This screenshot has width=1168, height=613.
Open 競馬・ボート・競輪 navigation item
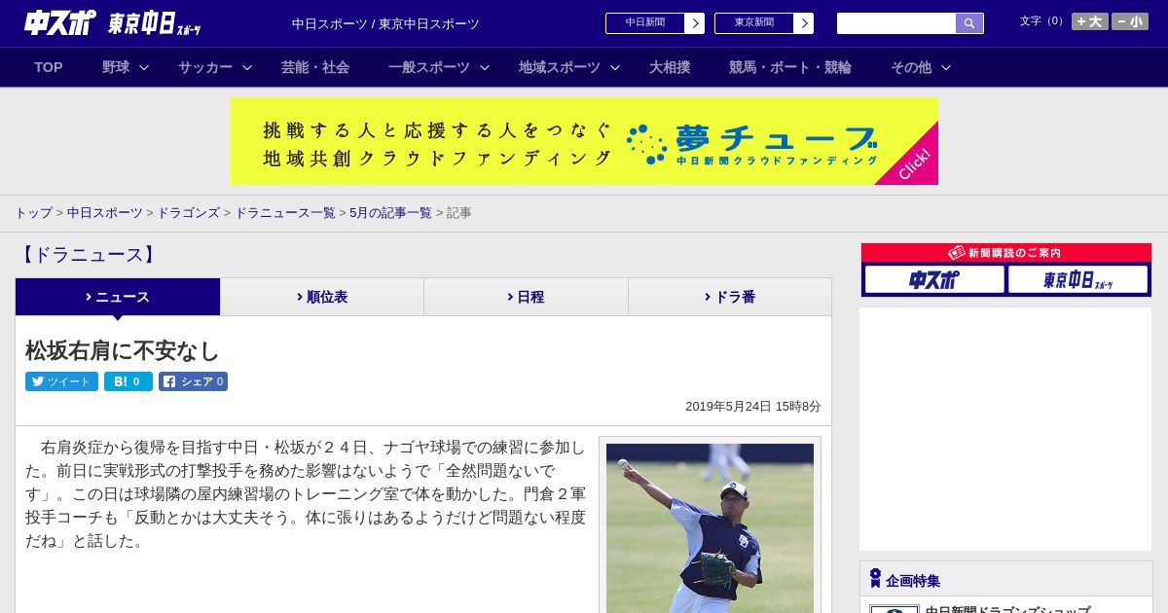pos(790,67)
